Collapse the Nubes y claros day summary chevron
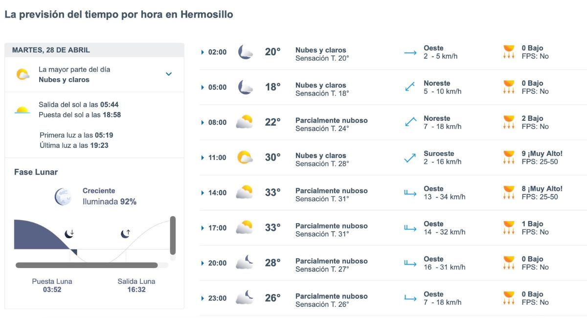Viewport: 587px width, 318px height. [x=169, y=73]
